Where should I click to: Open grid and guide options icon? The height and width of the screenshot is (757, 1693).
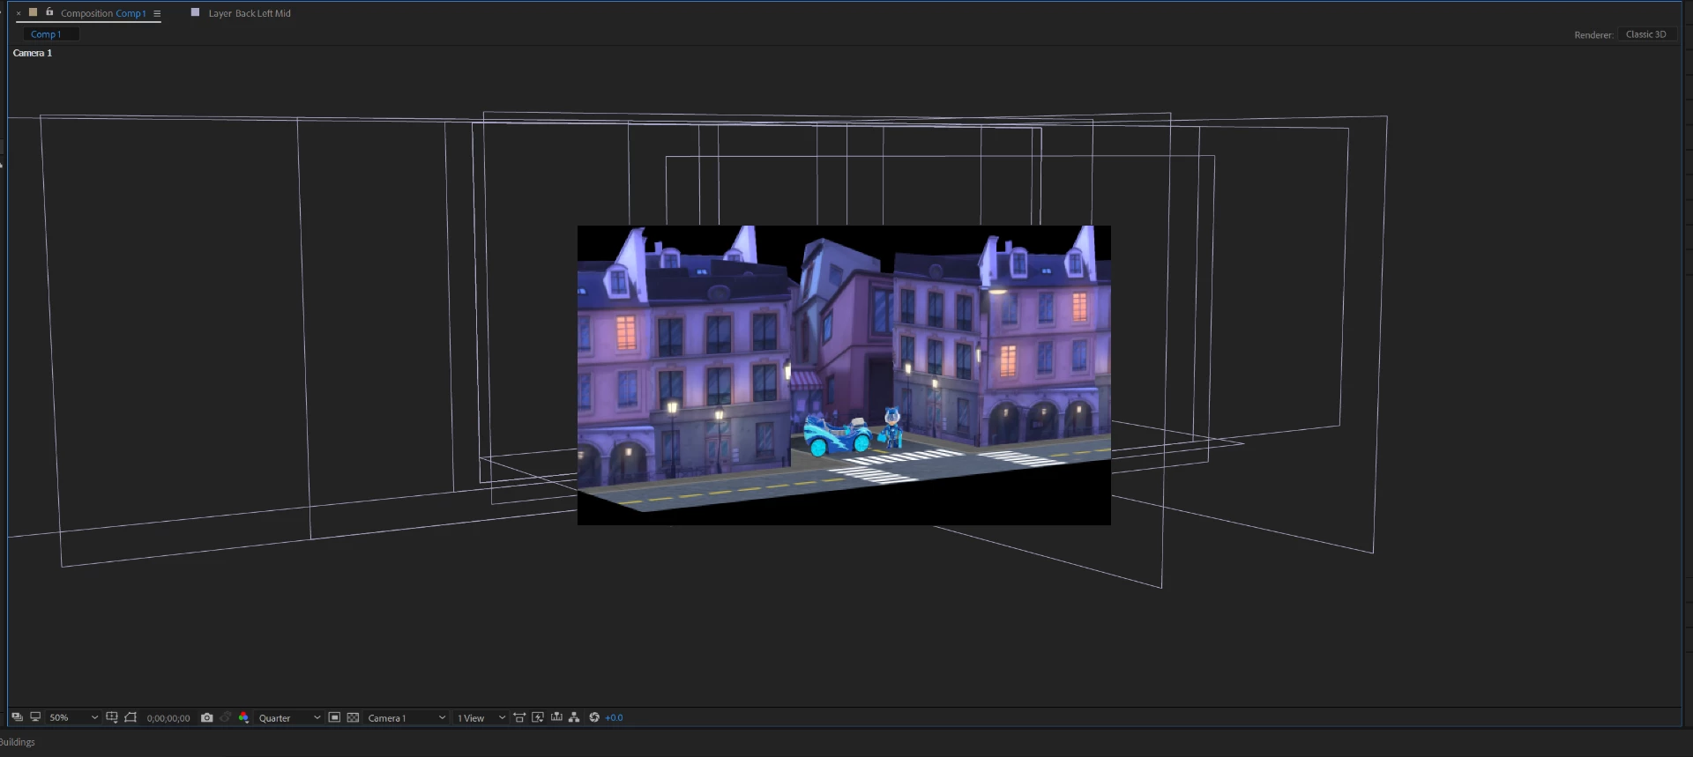[112, 717]
